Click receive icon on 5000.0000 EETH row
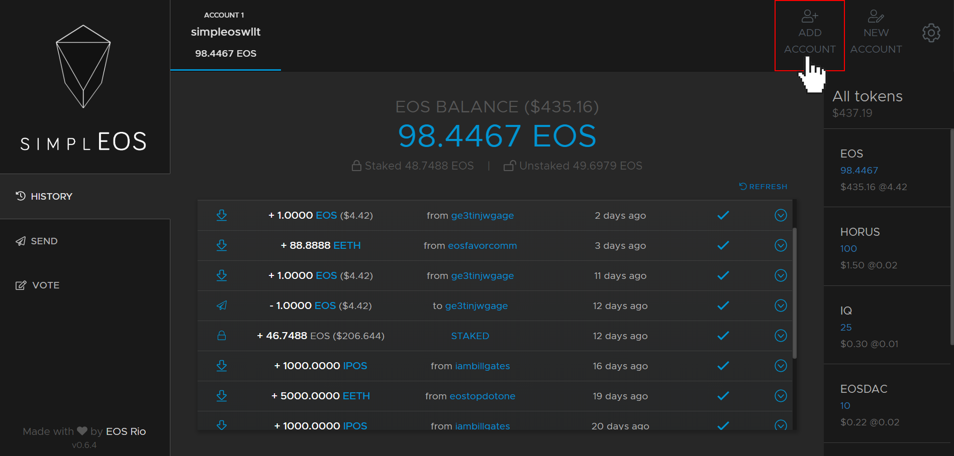This screenshot has width=954, height=456. [x=222, y=396]
